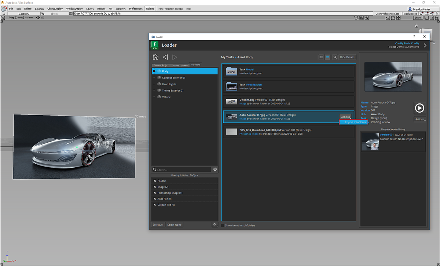Select the POS_02-3_thumbnail_600x300.psd row
Image resolution: width=440 pixels, height=266 pixels.
point(289,132)
